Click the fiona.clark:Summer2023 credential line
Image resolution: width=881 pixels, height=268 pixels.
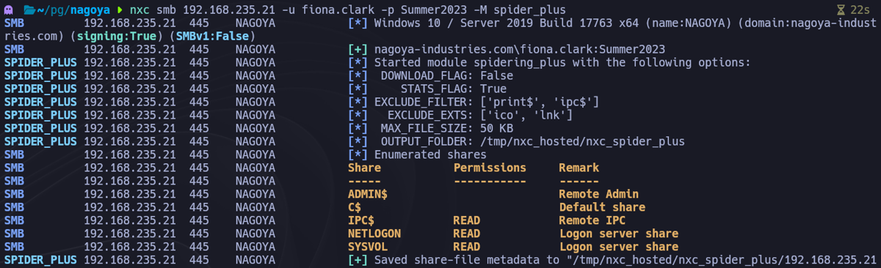pyautogui.click(x=520, y=50)
